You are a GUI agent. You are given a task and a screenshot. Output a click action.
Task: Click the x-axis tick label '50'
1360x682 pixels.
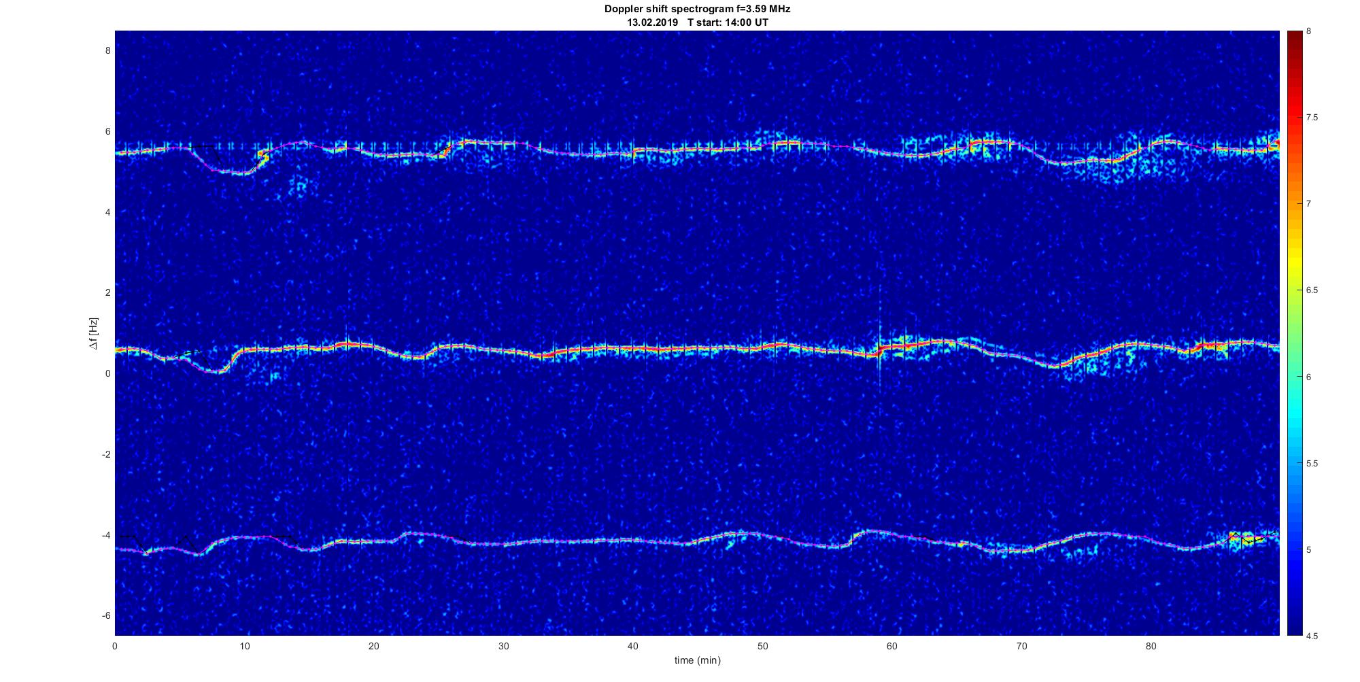(x=762, y=646)
